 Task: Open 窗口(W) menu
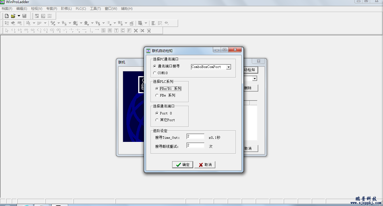tap(111, 9)
